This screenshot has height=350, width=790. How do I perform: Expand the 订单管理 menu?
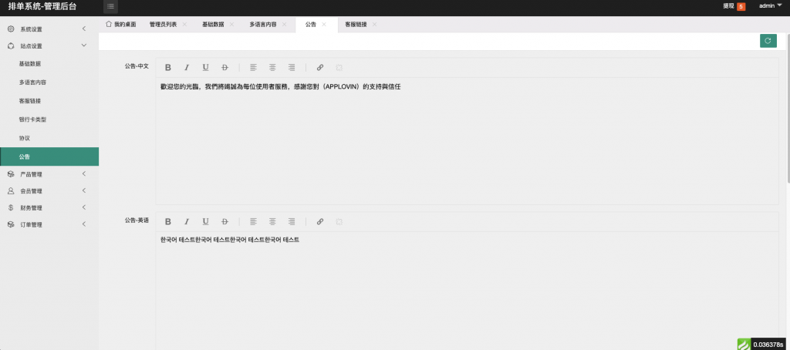pyautogui.click(x=49, y=224)
